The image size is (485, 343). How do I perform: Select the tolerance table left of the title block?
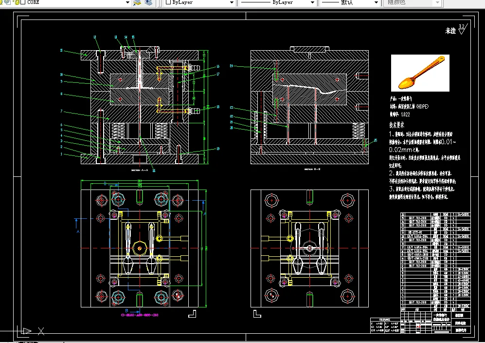385,325
